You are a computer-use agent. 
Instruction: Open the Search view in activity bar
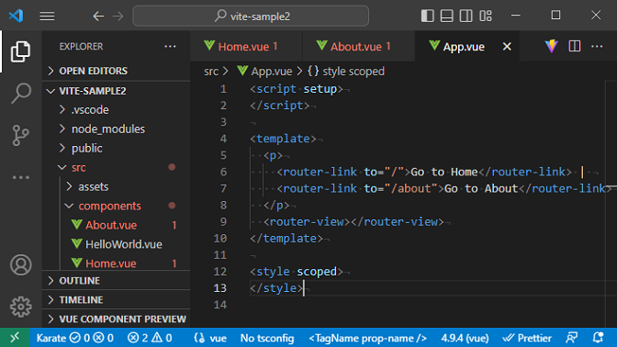[20, 94]
